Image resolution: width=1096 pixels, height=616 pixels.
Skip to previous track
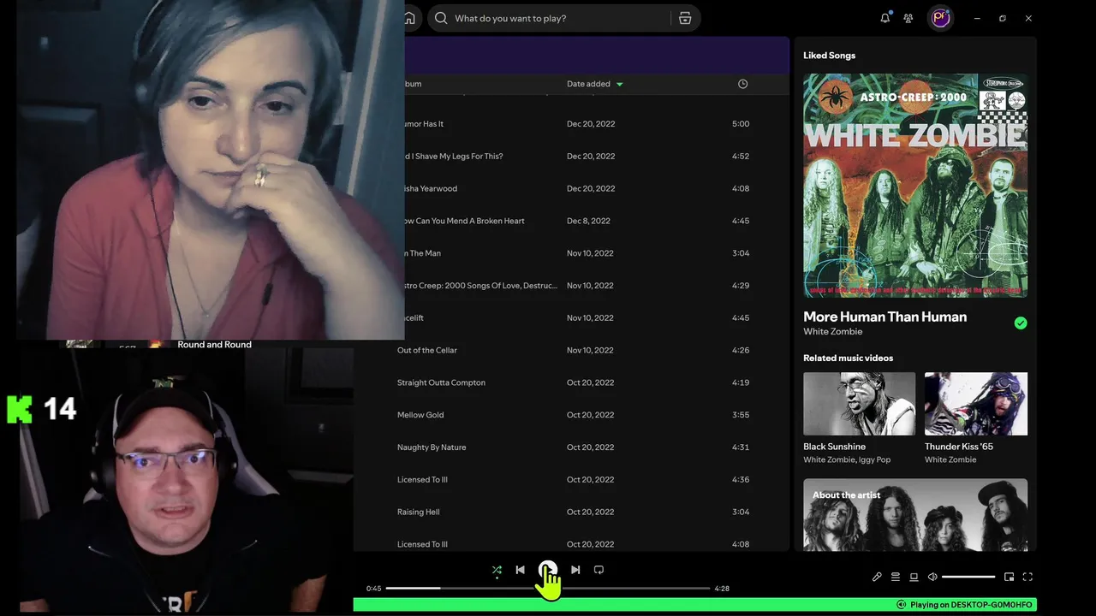tap(520, 570)
